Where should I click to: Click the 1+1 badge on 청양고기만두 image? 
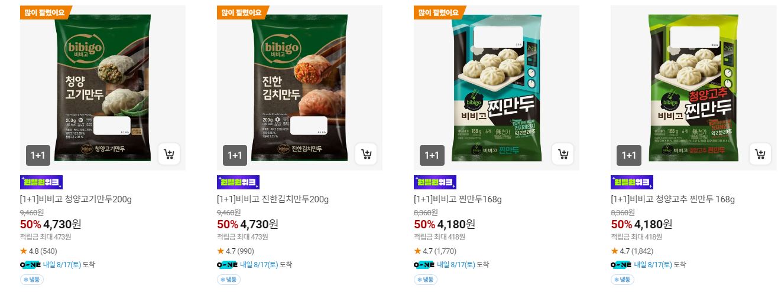click(x=38, y=155)
